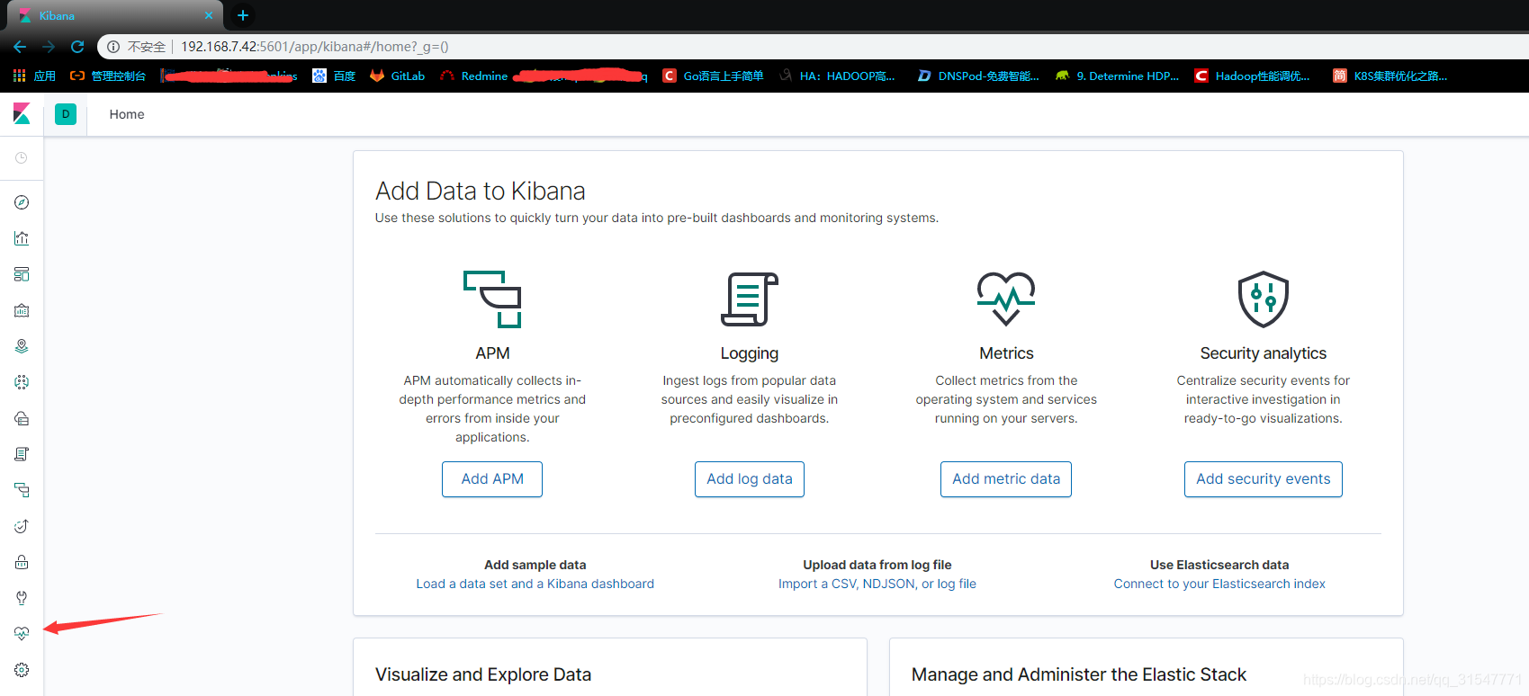Open Infrastructure icon in sidebar
This screenshot has width=1529, height=696.
(x=22, y=418)
